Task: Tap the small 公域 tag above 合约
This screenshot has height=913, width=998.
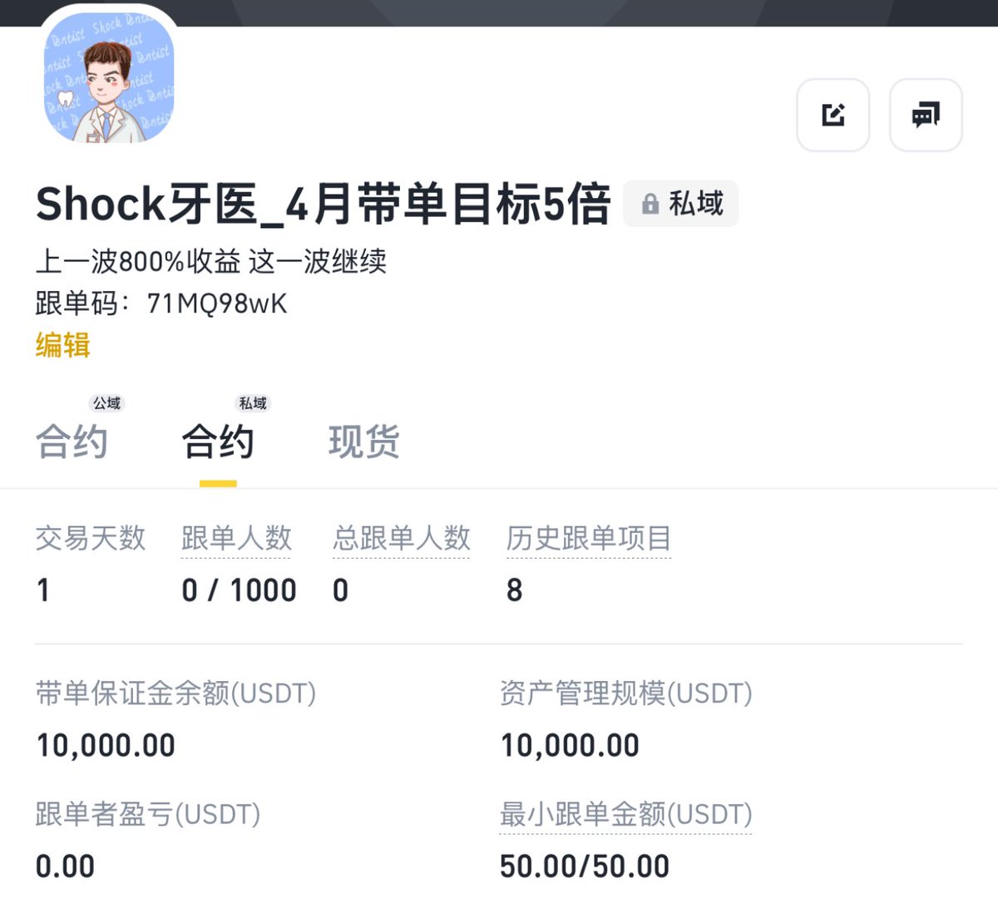Action: (x=107, y=403)
